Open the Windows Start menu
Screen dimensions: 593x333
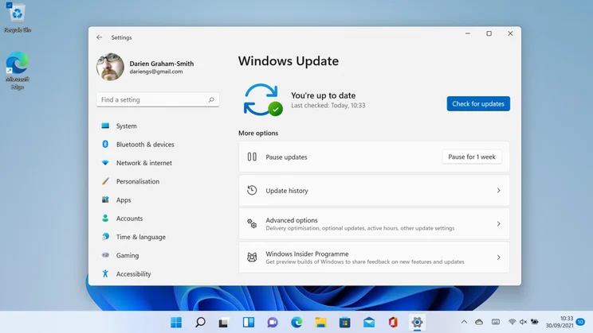pos(176,322)
